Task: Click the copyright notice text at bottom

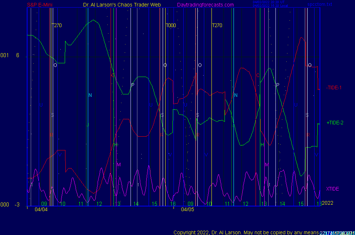Action: (246, 232)
